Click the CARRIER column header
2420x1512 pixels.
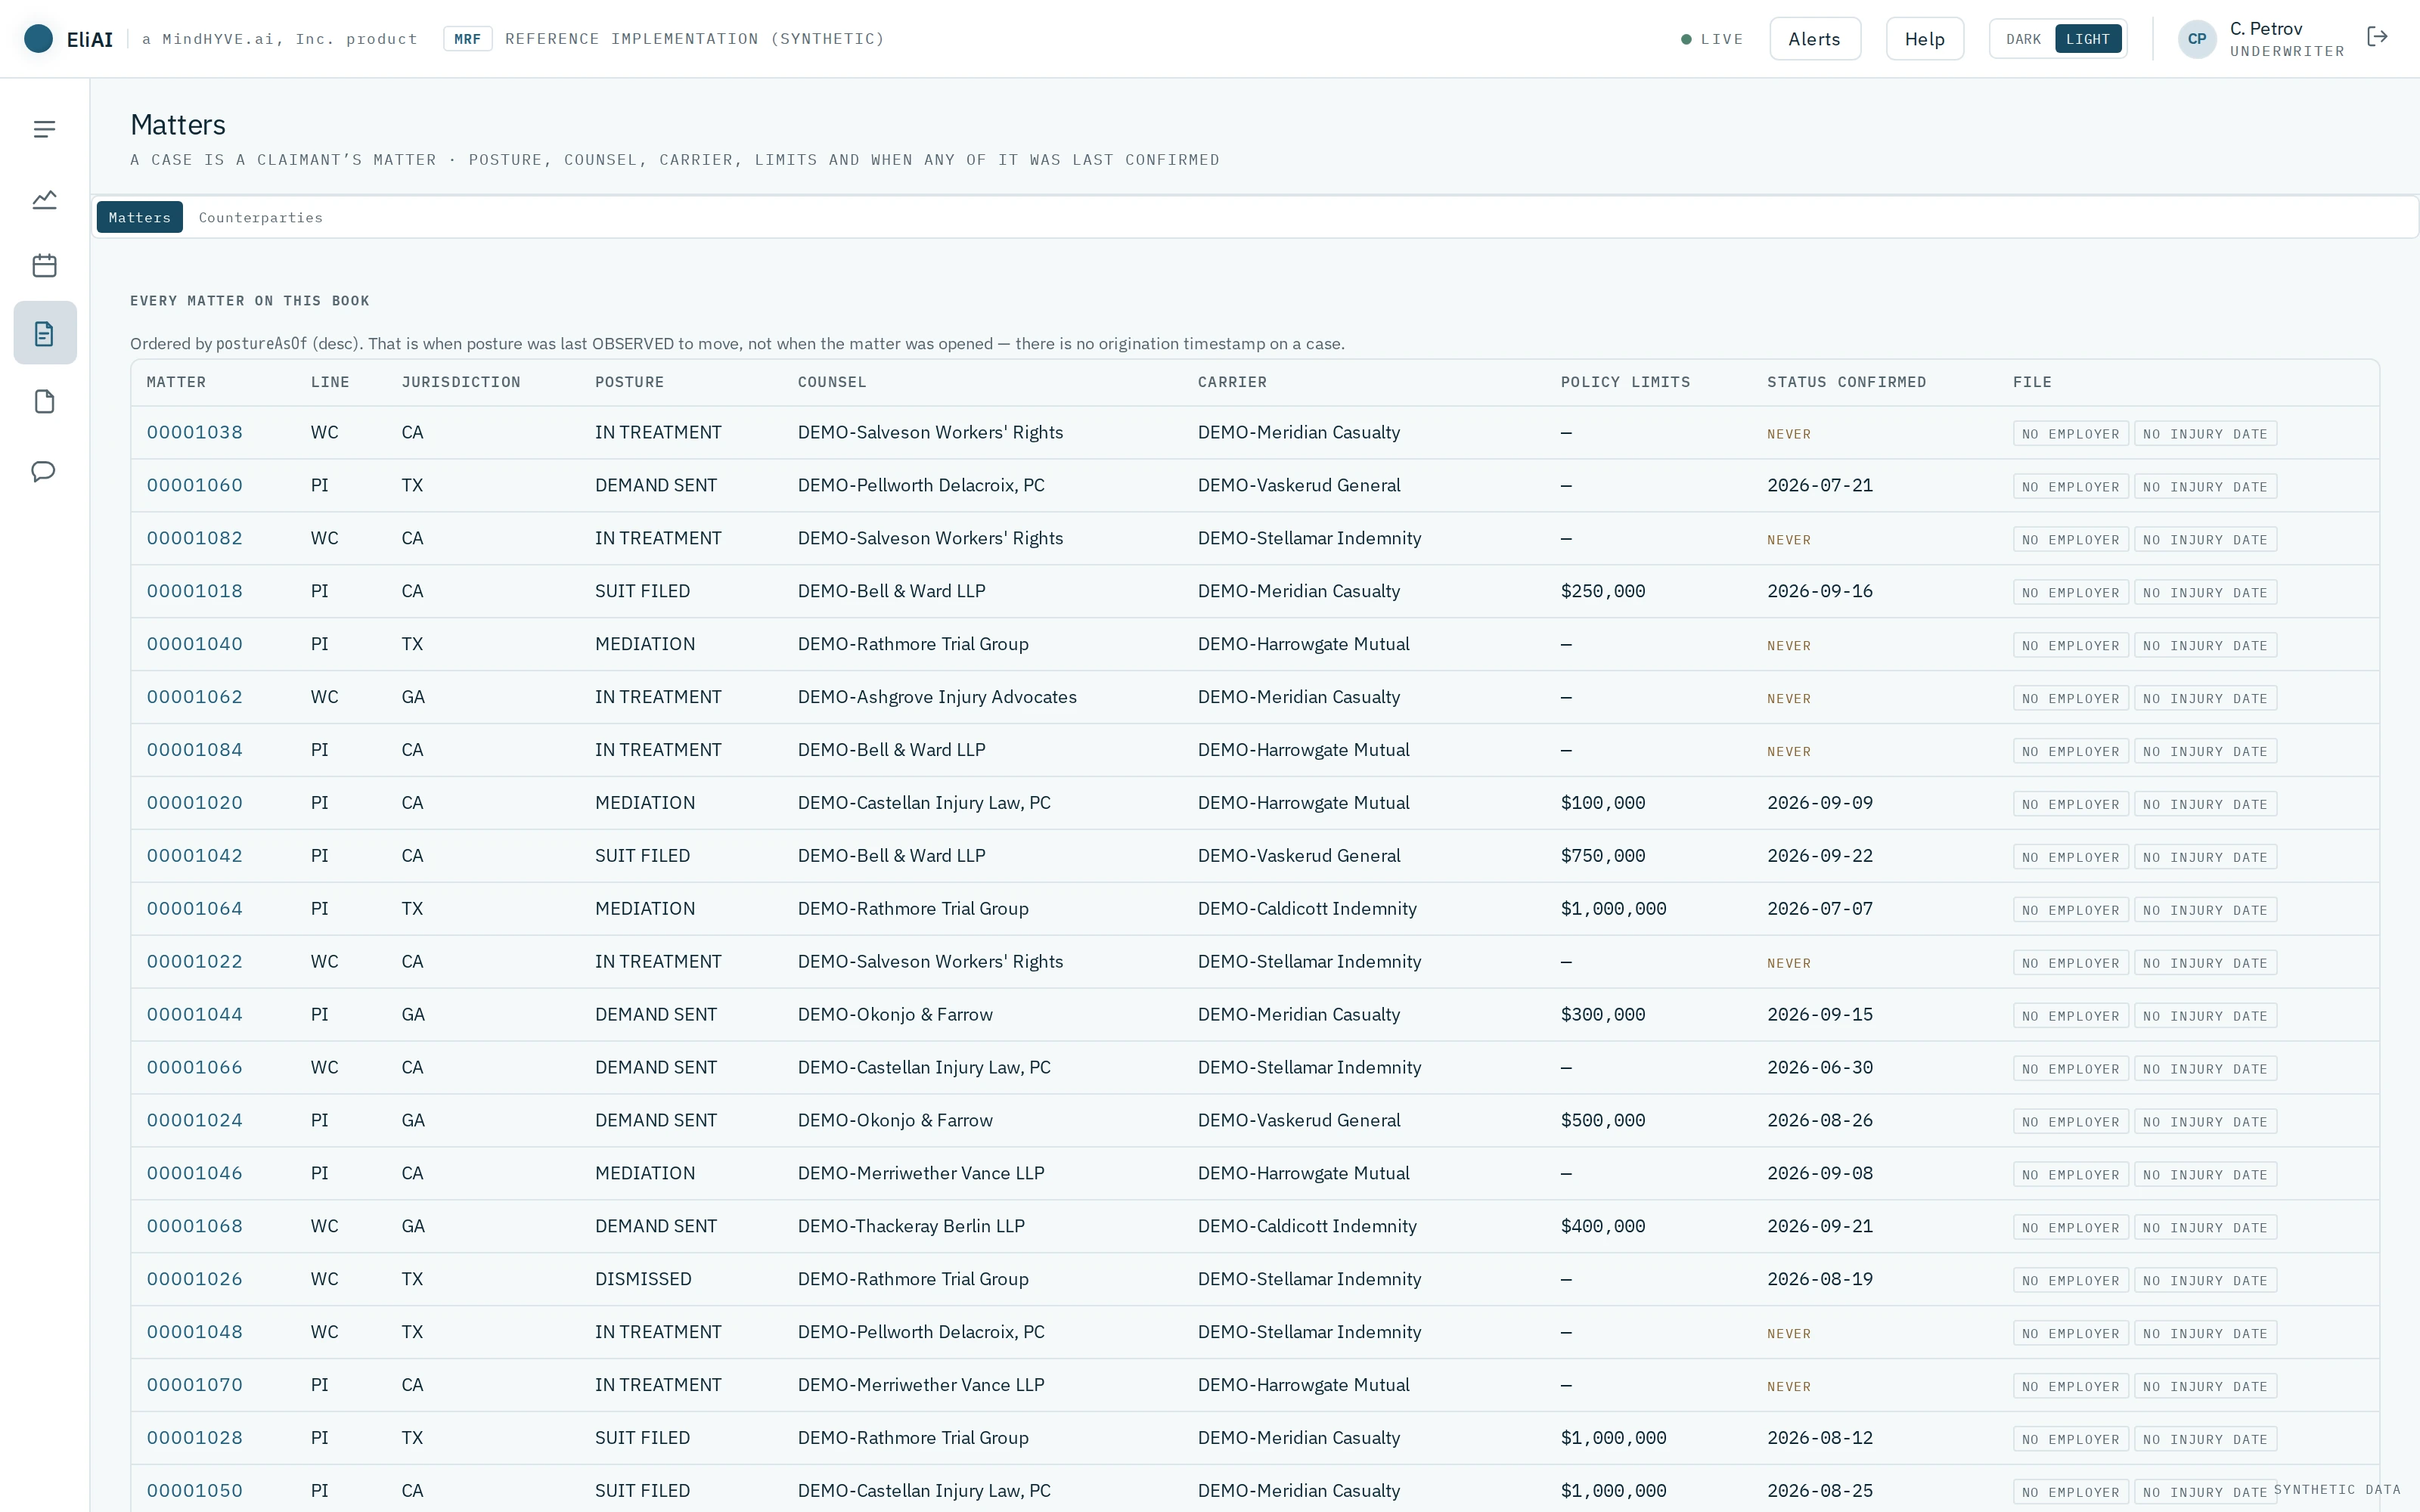(x=1232, y=382)
